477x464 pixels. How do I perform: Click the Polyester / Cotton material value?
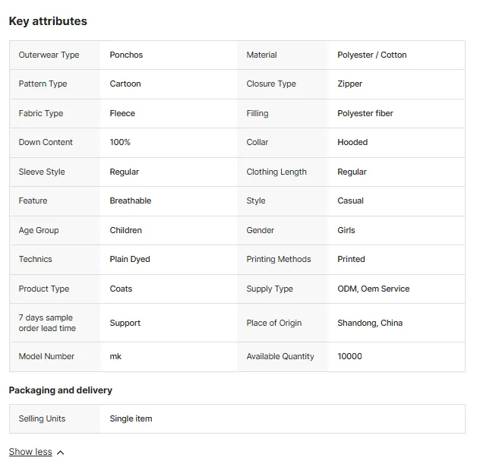click(371, 55)
